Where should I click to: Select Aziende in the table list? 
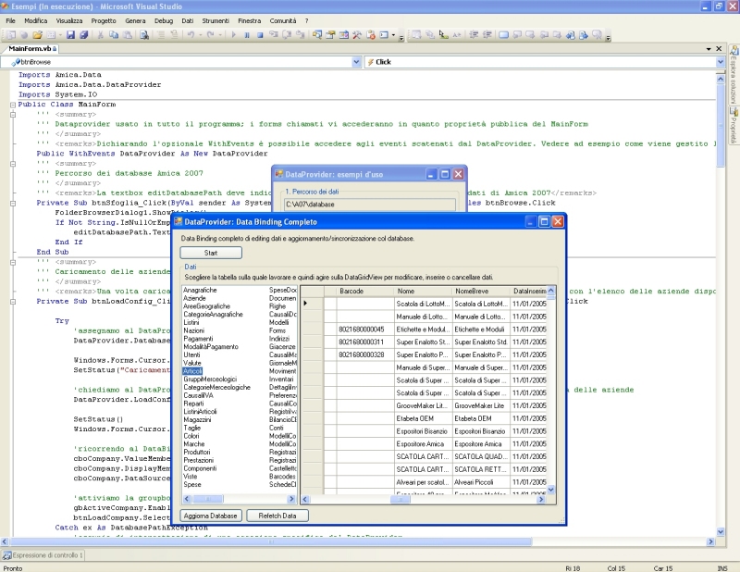[x=194, y=298]
